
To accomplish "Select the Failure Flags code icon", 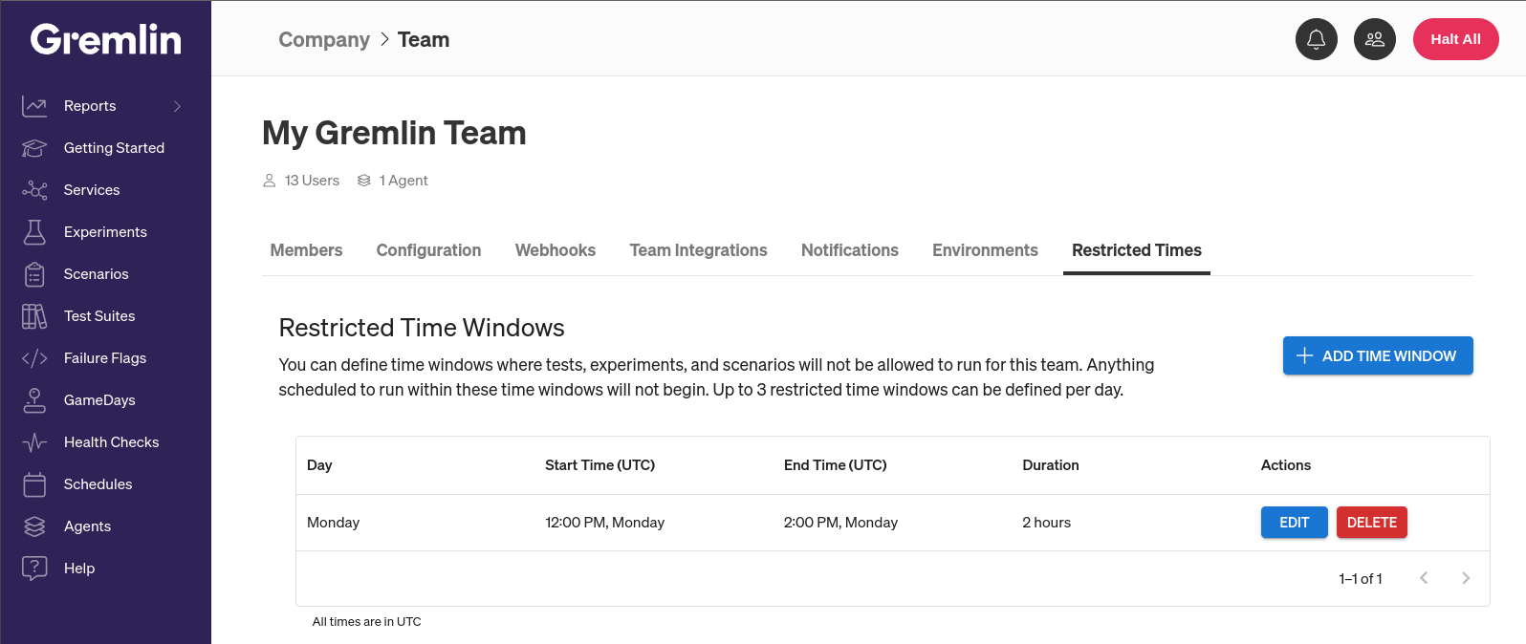I will pos(34,358).
